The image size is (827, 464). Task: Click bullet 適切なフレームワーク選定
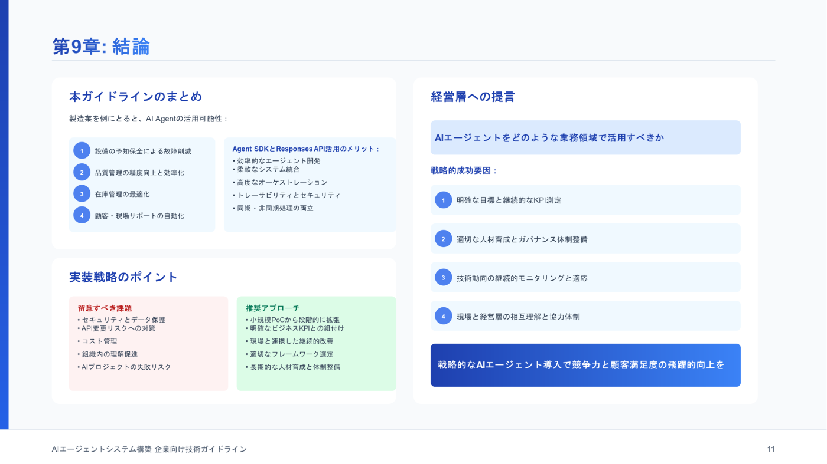(x=289, y=354)
